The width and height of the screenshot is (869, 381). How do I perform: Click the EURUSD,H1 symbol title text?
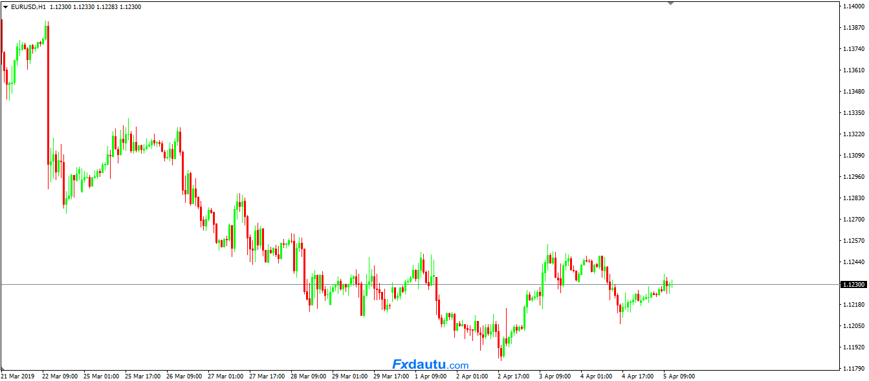28,7
